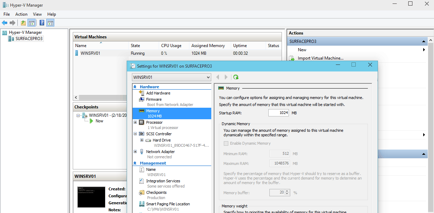This screenshot has width=434, height=213.
Task: Collapse the WINSRV01 checkpoint tree node
Action: tap(78, 115)
